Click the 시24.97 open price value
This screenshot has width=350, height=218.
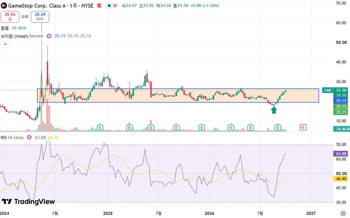[x=130, y=6]
